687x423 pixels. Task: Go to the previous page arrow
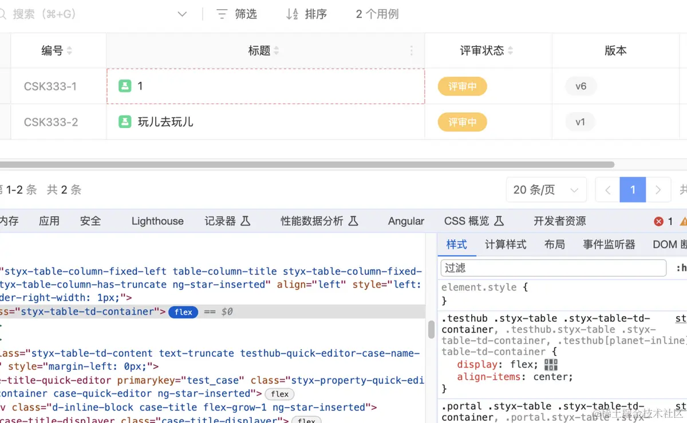607,190
